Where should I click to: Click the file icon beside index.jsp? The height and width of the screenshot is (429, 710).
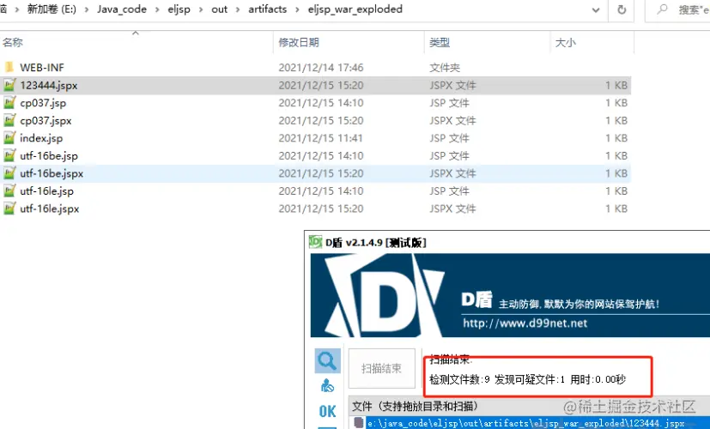coord(9,138)
